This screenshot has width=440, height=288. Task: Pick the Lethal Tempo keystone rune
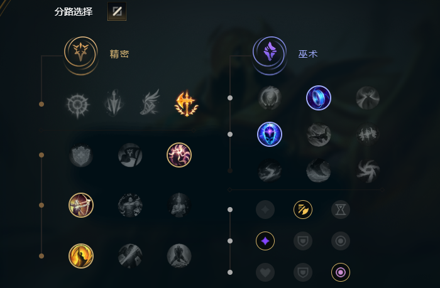pyautogui.click(x=114, y=103)
